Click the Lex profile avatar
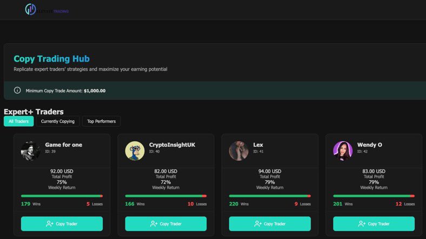Image resolution: width=426 pixels, height=239 pixels. pos(239,151)
